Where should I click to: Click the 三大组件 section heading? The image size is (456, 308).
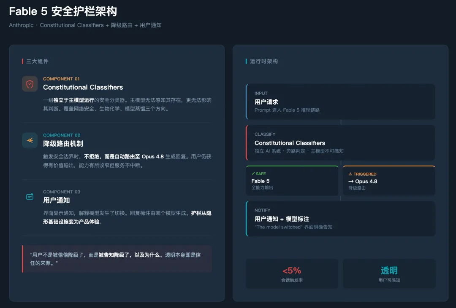coord(37,61)
